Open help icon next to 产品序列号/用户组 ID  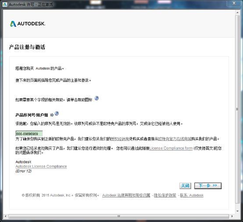57,114
